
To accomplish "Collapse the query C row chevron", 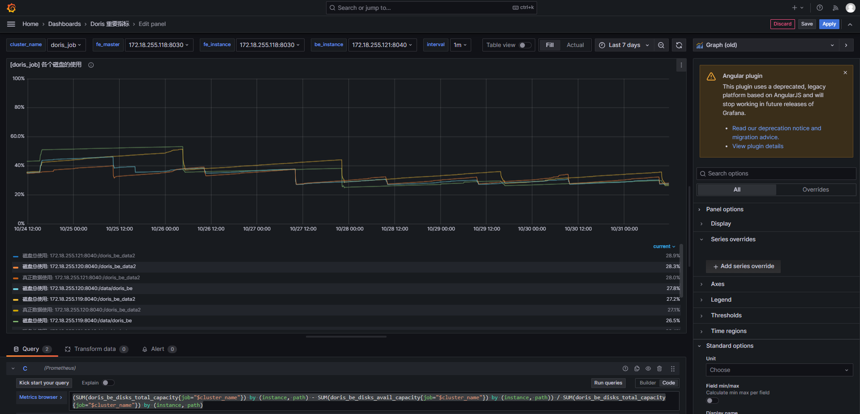I will [13, 368].
